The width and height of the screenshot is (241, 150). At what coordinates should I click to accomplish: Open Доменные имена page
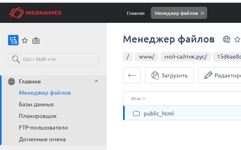click(42, 139)
